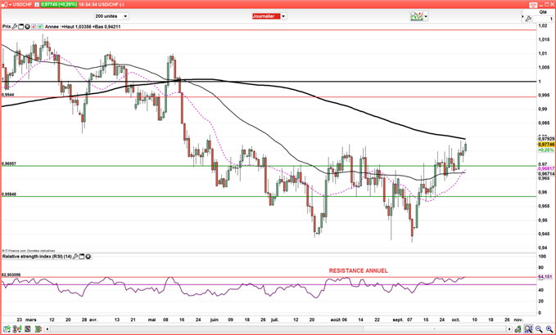Close the RSI indicator panel

(88, 257)
